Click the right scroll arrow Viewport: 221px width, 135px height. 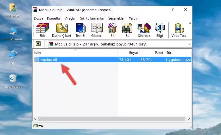coord(189,119)
